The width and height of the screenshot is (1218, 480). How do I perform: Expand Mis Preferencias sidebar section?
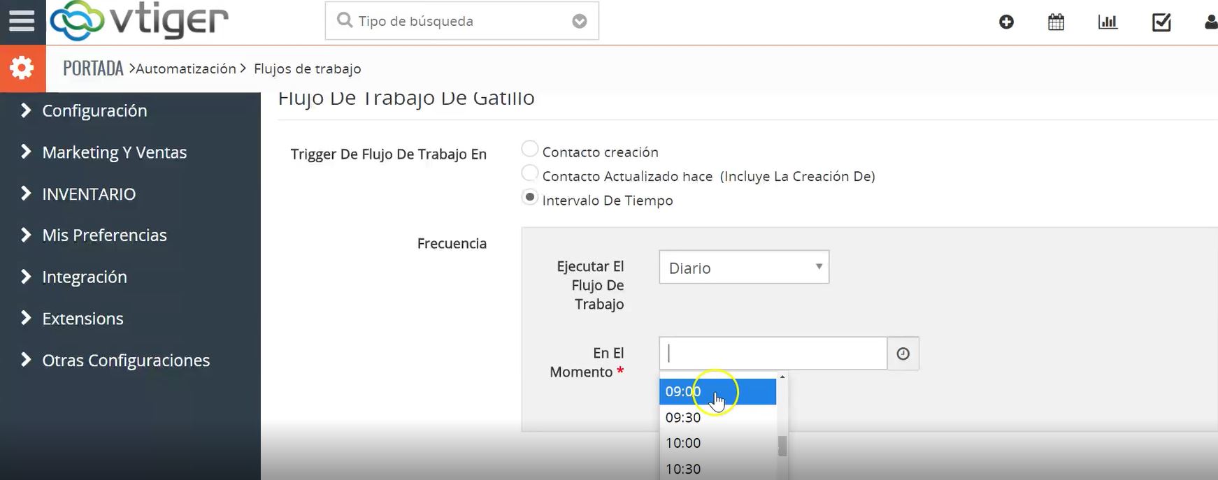(x=104, y=235)
